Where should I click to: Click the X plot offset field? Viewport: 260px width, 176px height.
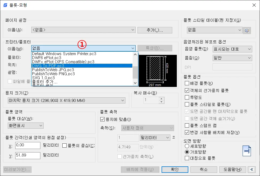[28, 145]
